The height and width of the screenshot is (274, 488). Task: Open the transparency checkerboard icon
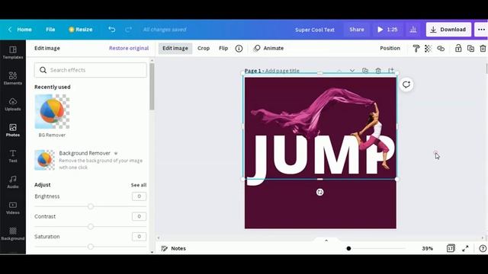click(x=429, y=49)
